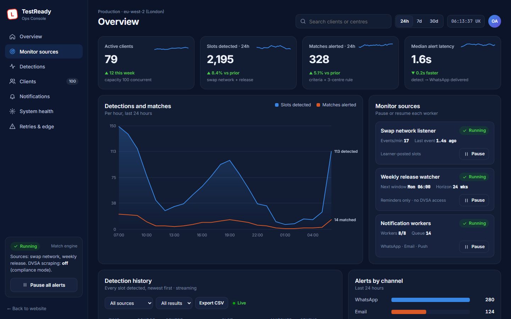Open Detections in sidebar
This screenshot has width=511, height=319.
click(x=44, y=66)
